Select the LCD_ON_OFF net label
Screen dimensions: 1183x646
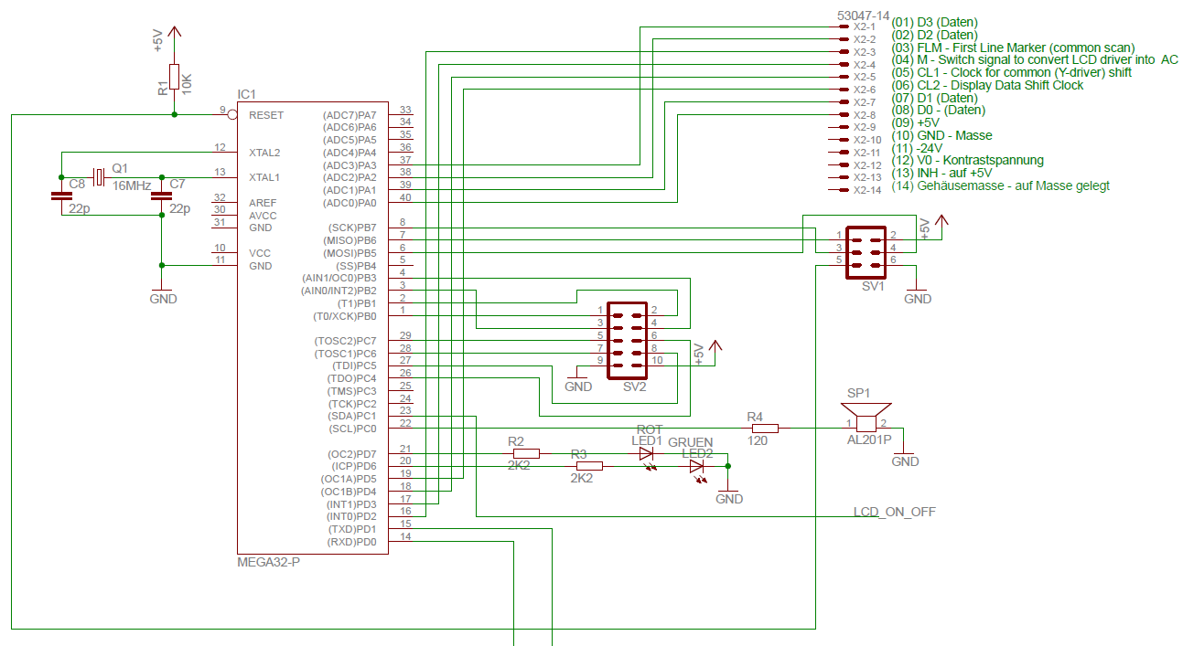pos(894,513)
